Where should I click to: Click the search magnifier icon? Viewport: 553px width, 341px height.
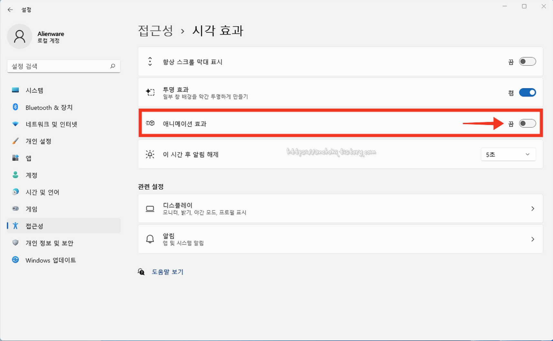[x=112, y=66]
